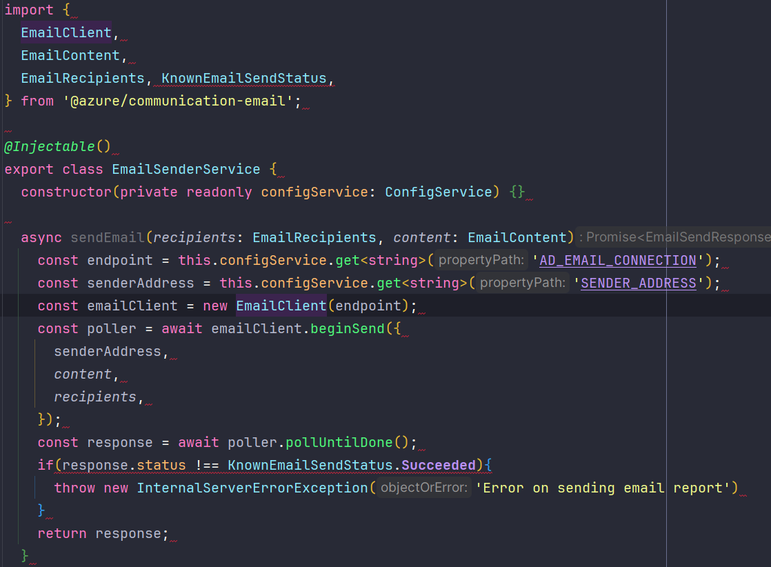Image resolution: width=771 pixels, height=567 pixels.
Task: Click the return response statement
Action: click(x=103, y=534)
